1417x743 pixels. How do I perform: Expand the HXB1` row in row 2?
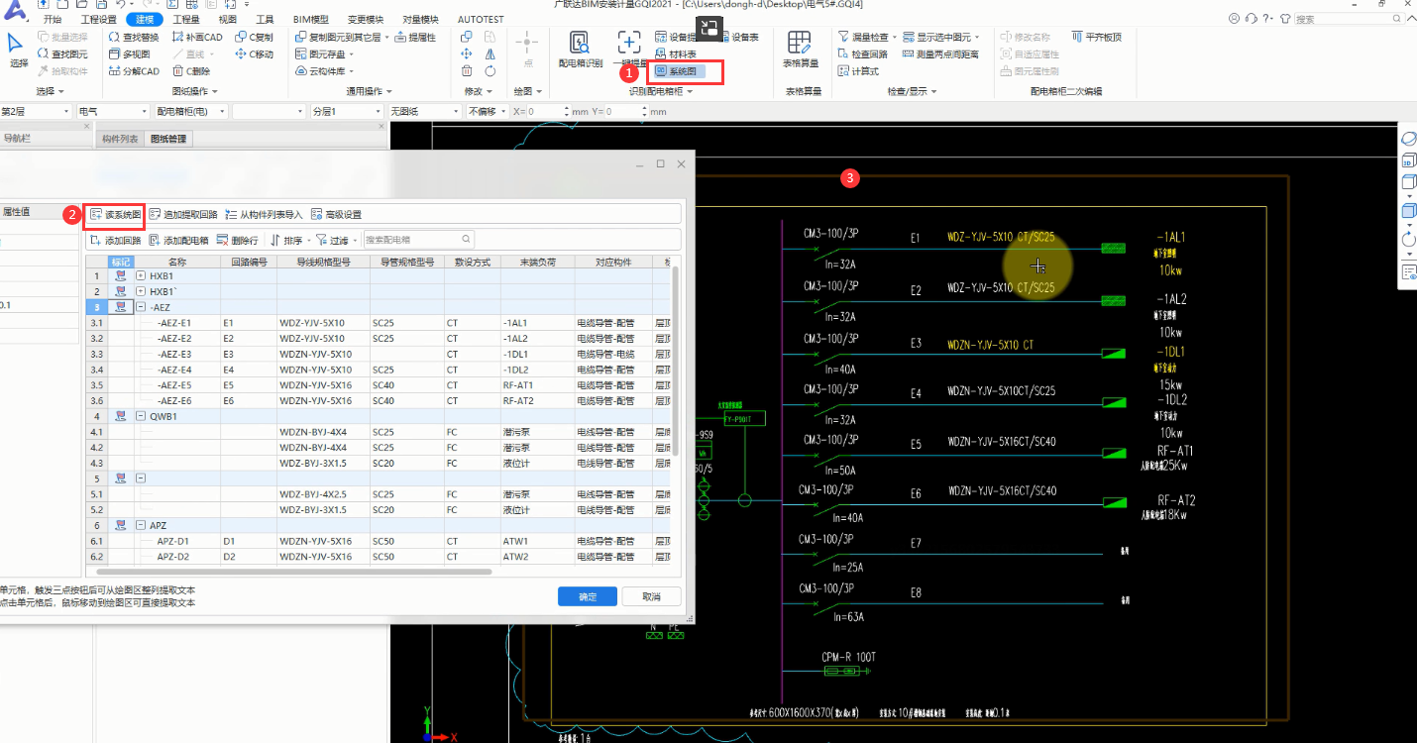(x=141, y=291)
